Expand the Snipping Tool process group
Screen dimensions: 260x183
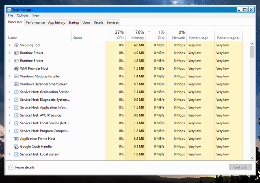click(x=9, y=45)
